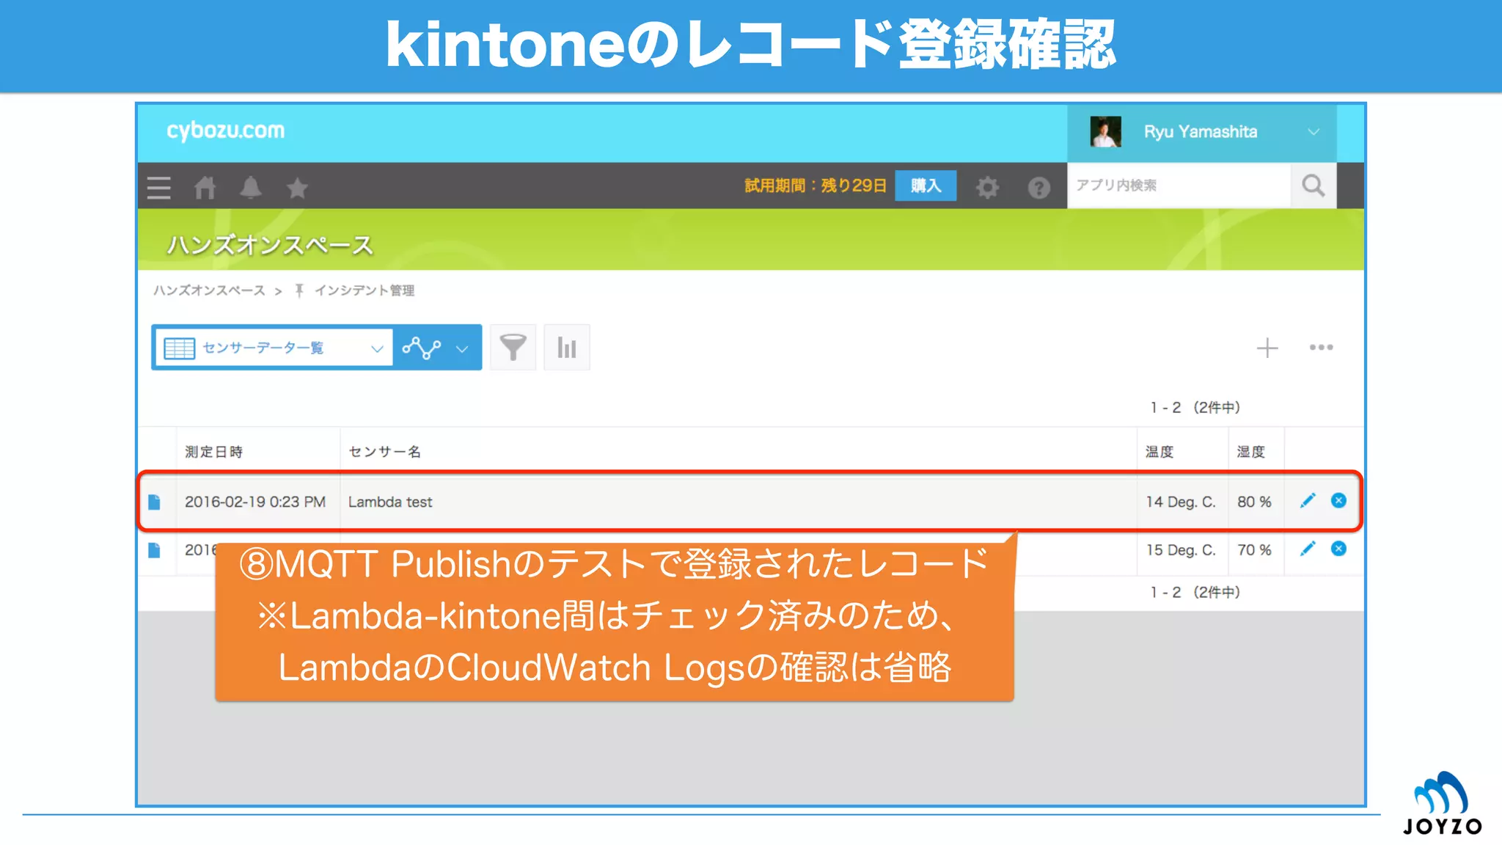The width and height of the screenshot is (1502, 845).
Task: Open the favorites star icon
Action: 297,188
